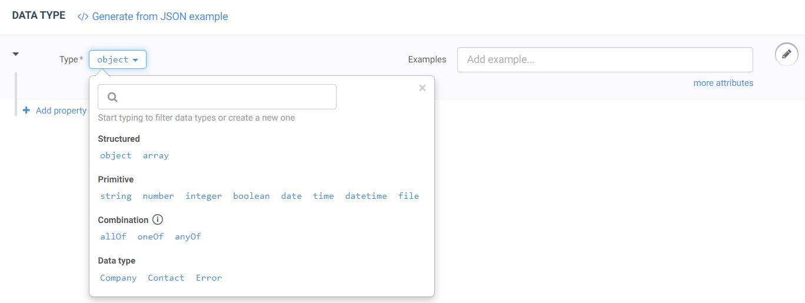Open more attributes link

(723, 83)
